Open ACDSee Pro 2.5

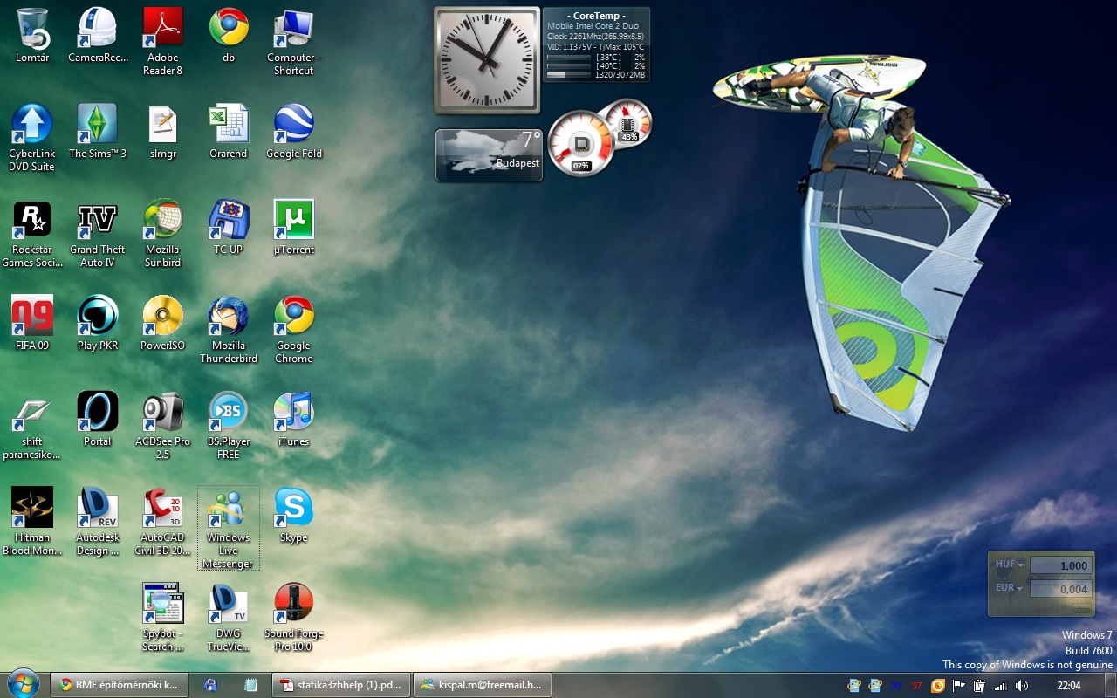(163, 425)
